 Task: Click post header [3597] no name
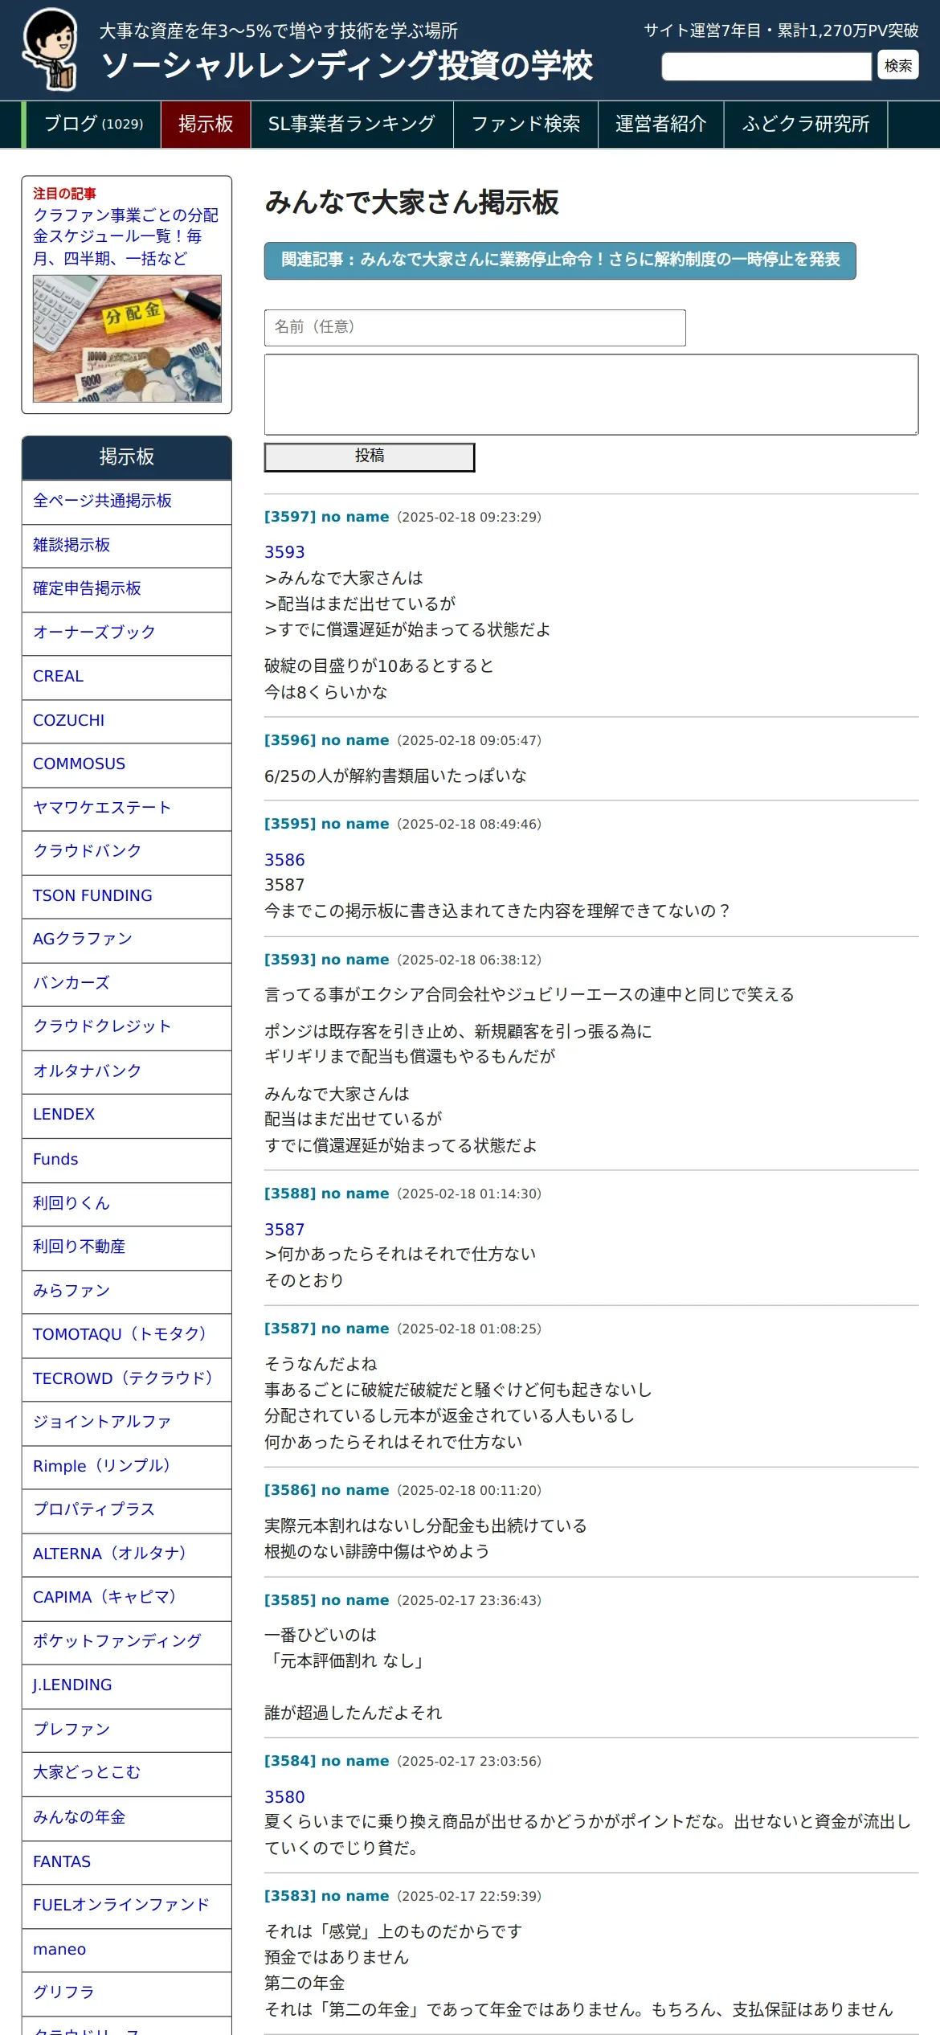(x=326, y=517)
